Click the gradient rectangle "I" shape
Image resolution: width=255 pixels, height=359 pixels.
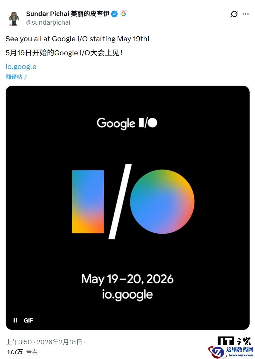pos(88,202)
